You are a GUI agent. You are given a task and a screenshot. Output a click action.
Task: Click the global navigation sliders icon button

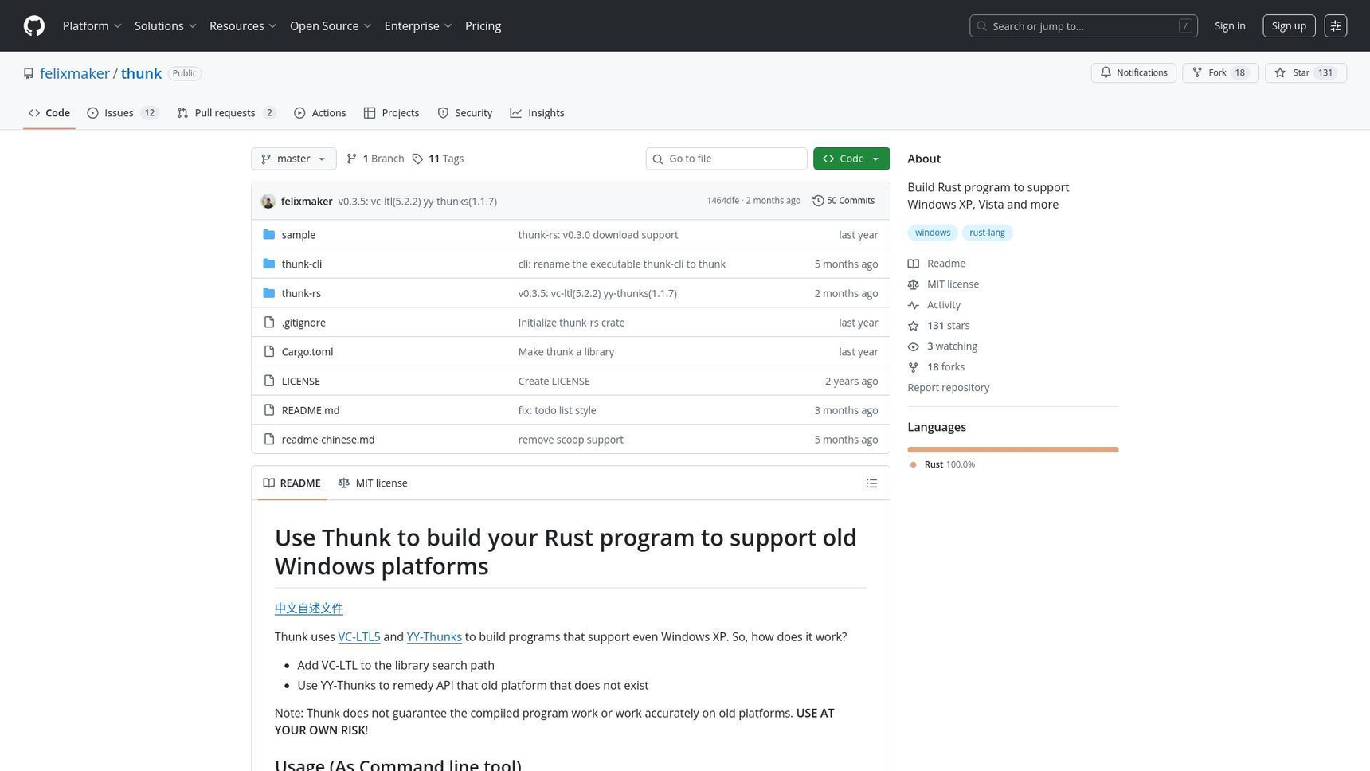tap(1335, 26)
